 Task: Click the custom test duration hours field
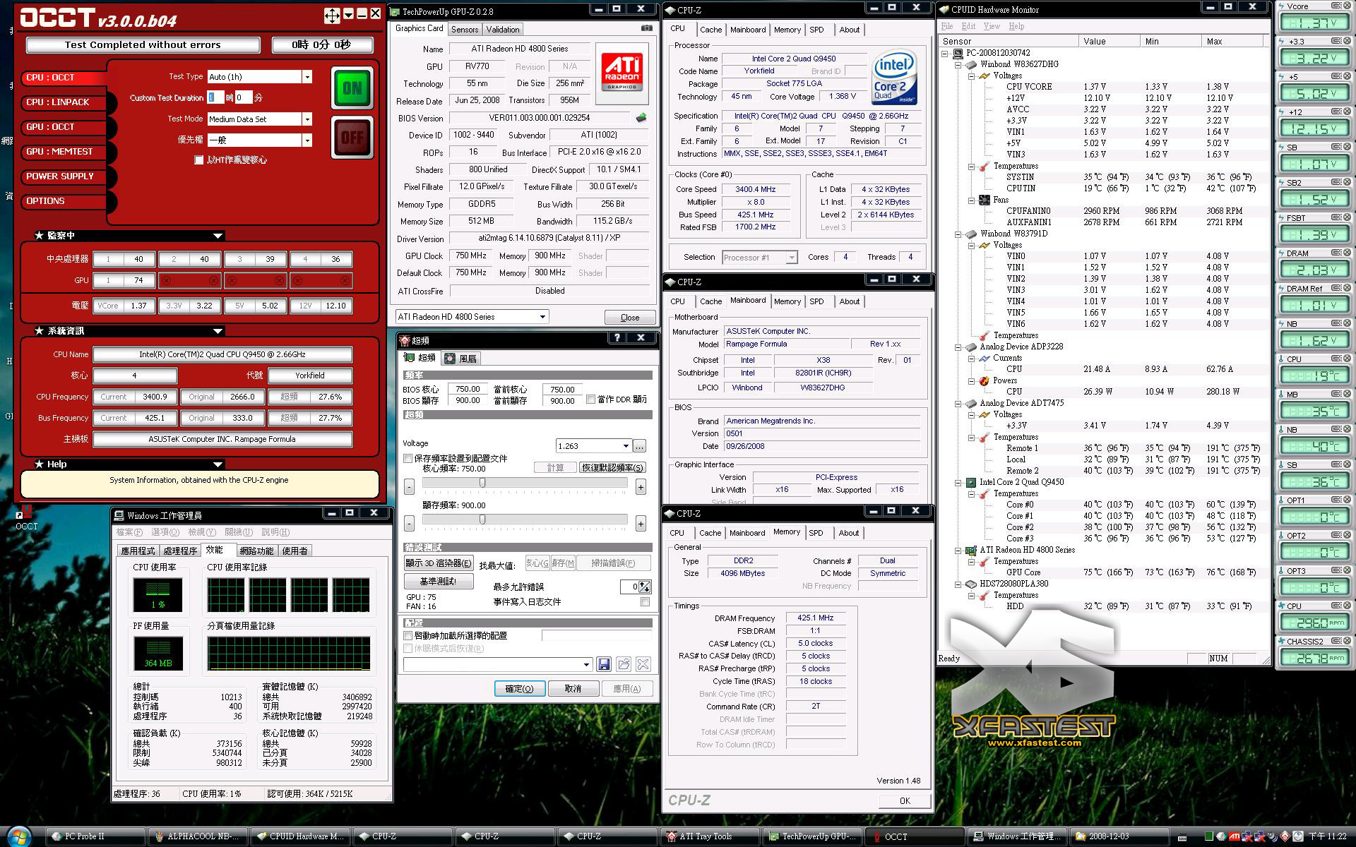pyautogui.click(x=215, y=97)
